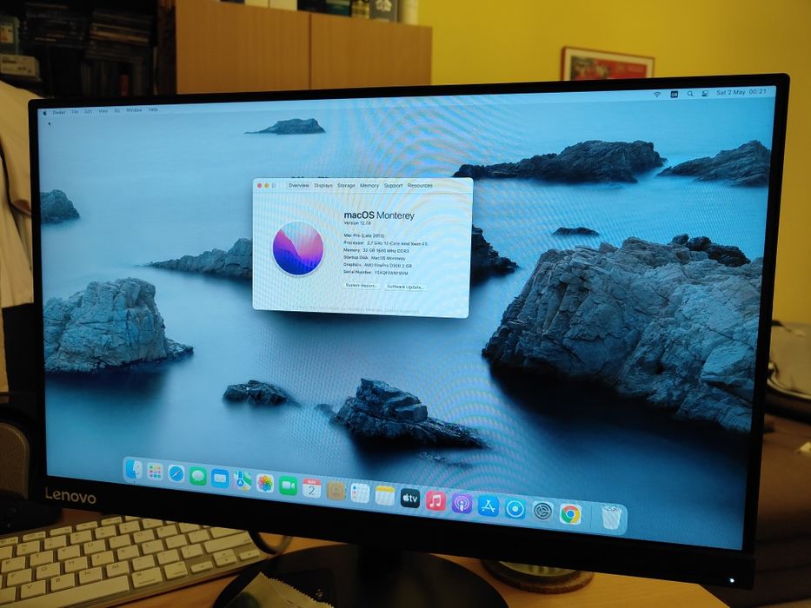Open the Messages app in Dock
This screenshot has height=608, width=811.
point(197,476)
